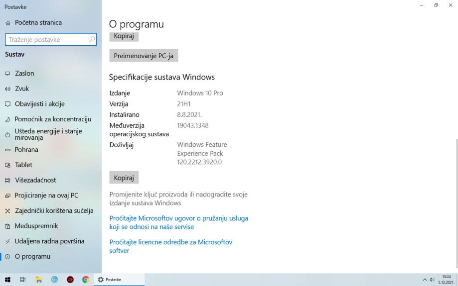Click the vertical scrollbar on the right
Image resolution: width=458 pixels, height=286 pixels.
pos(456,203)
